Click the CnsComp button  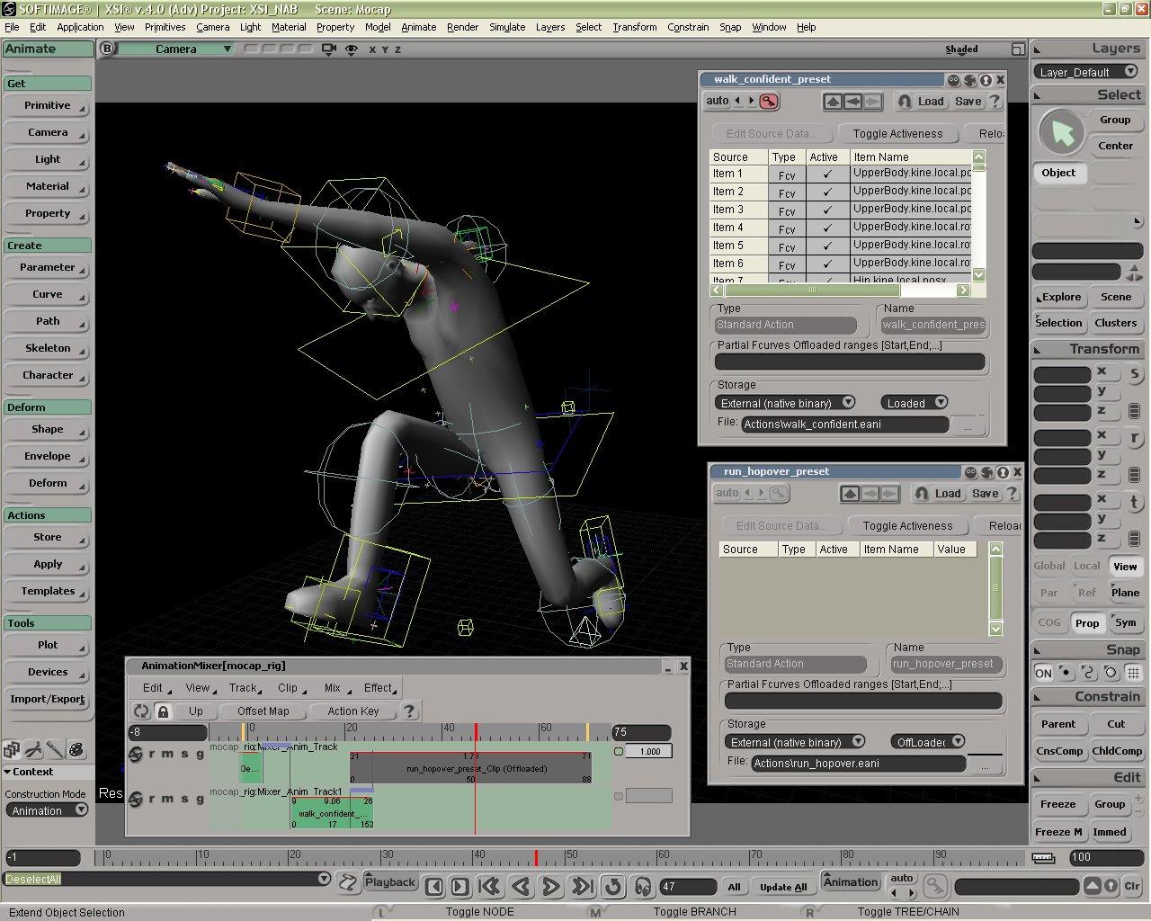1059,752
